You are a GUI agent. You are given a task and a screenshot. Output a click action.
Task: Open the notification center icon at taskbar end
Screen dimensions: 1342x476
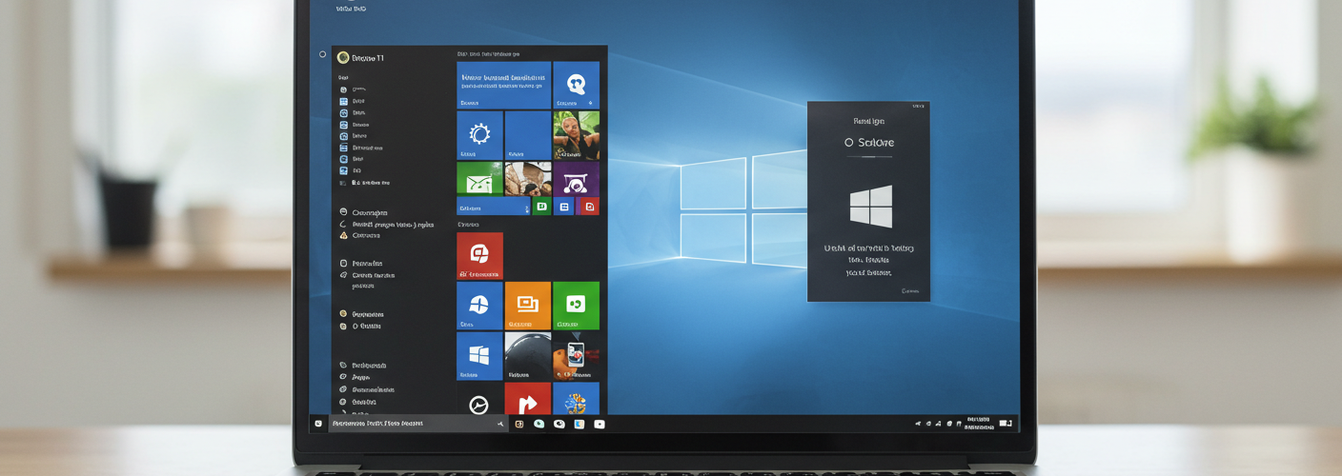(1006, 423)
